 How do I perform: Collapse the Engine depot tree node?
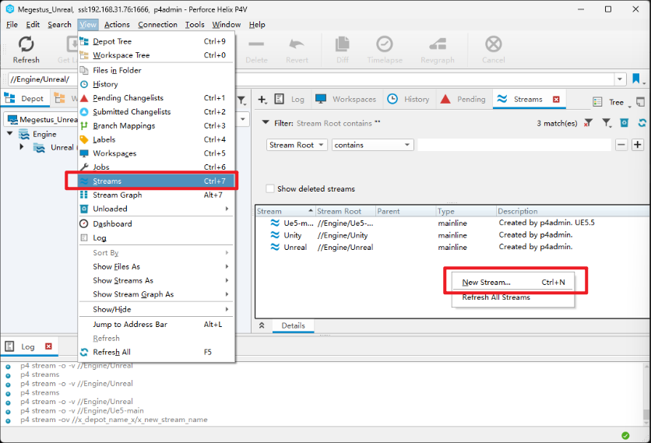coord(10,134)
